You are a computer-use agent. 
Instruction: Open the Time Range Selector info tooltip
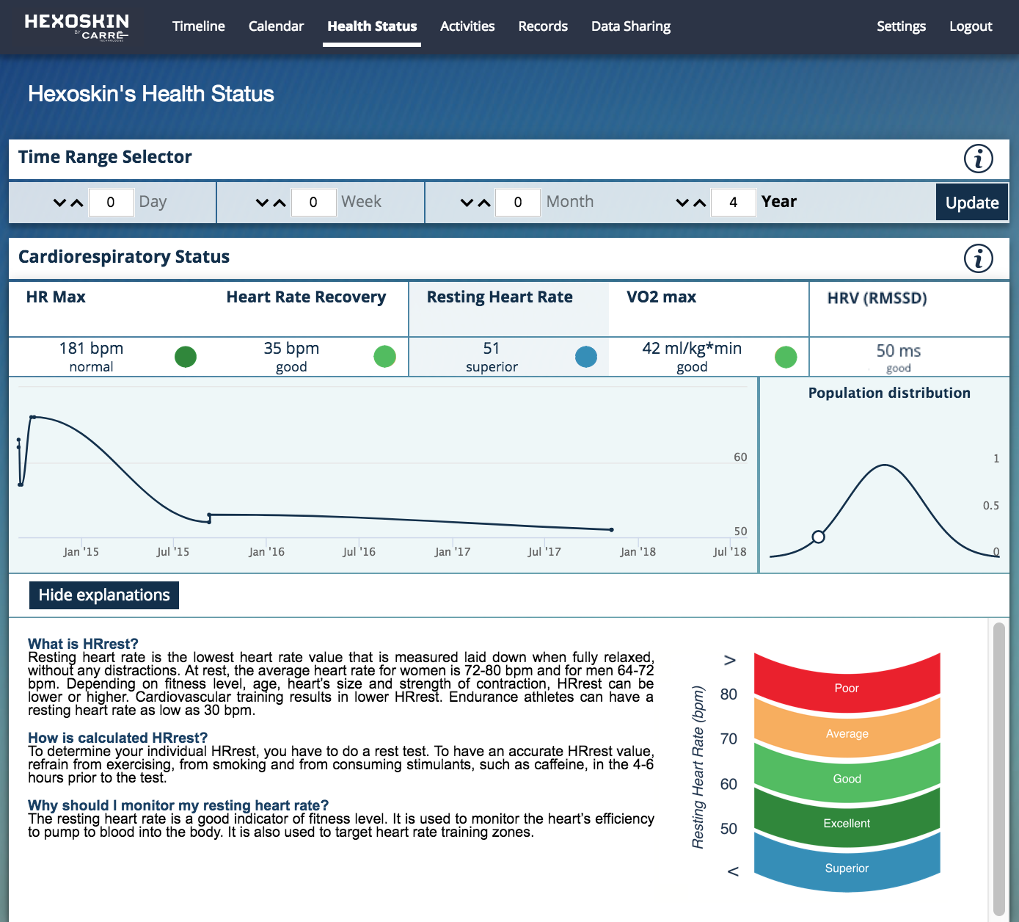(979, 159)
